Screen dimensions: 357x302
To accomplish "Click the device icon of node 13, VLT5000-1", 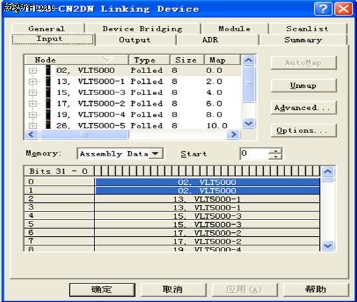I will 48,81.
